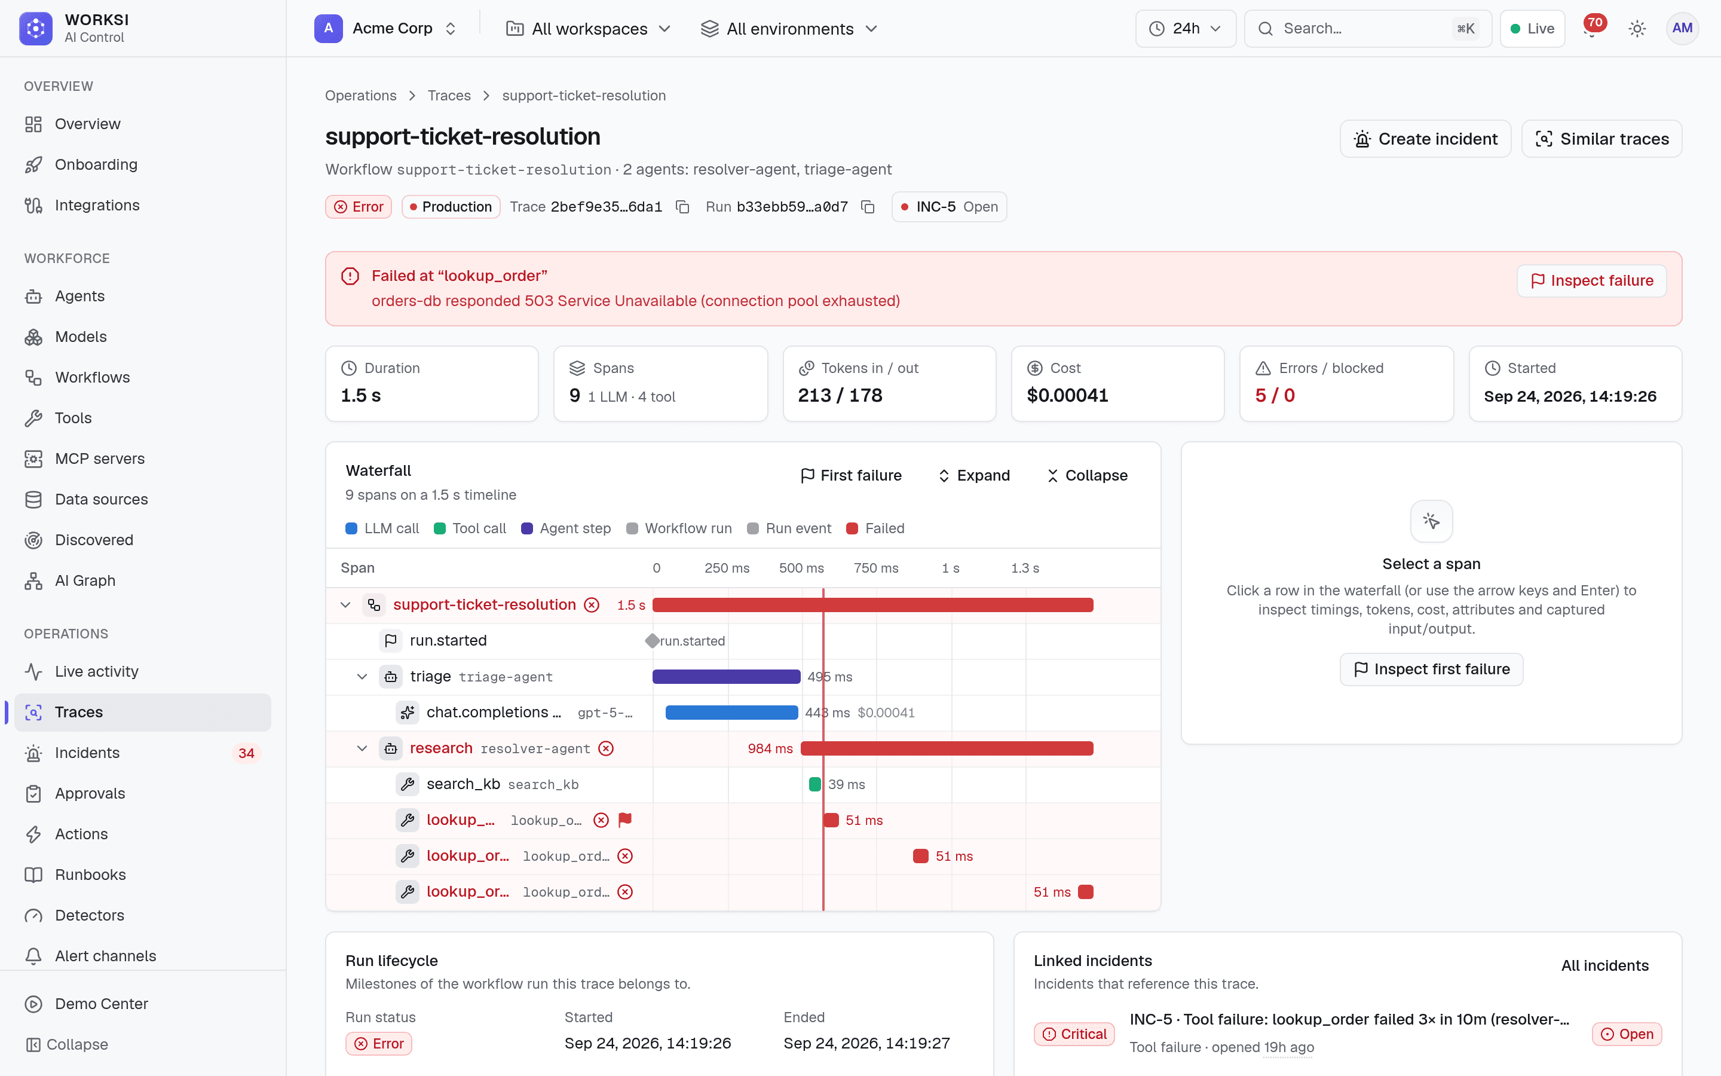
Task: Click the failure banner alert icon
Action: pos(350,276)
